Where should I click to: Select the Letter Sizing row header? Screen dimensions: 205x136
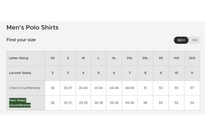coord(18,58)
